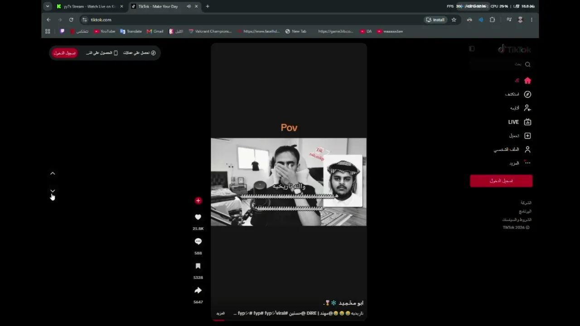Switch to the yy7s Stream Kick tab
Viewport: 580px width, 326px height.
(x=90, y=6)
